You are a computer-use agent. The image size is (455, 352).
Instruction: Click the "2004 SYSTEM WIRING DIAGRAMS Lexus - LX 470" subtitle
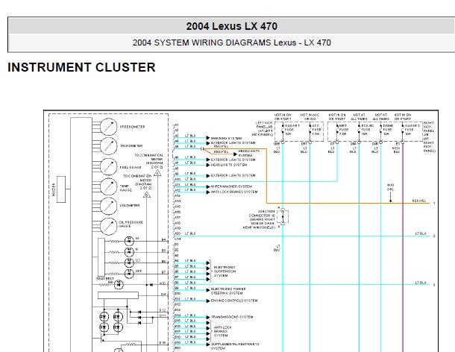[x=231, y=43]
